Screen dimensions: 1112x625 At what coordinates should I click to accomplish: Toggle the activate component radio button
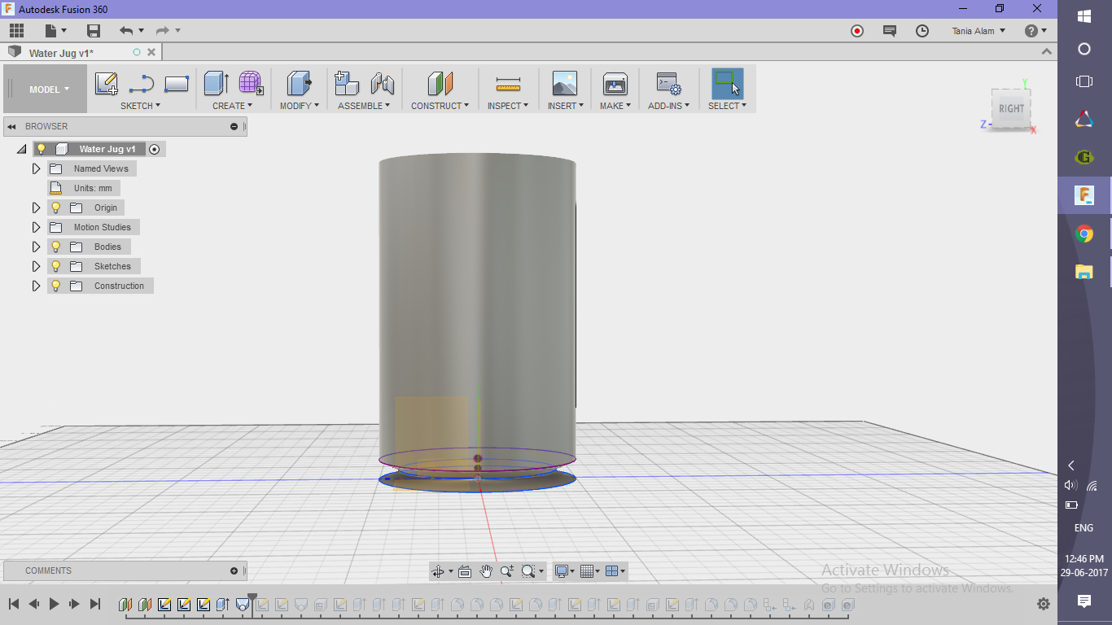(x=154, y=149)
